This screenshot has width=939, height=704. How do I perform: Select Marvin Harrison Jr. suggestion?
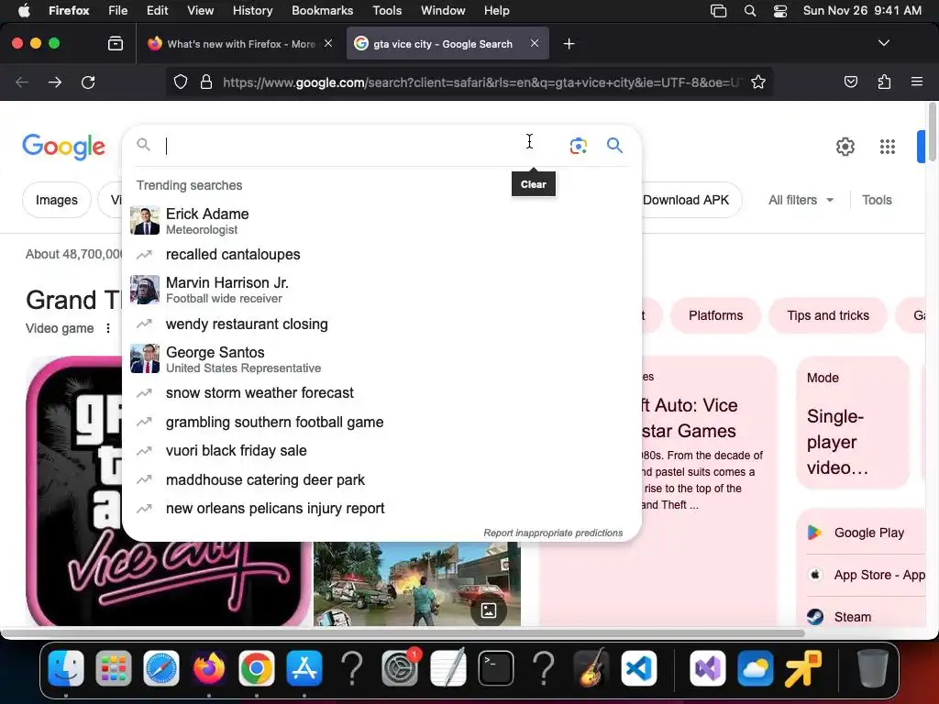pos(381,290)
